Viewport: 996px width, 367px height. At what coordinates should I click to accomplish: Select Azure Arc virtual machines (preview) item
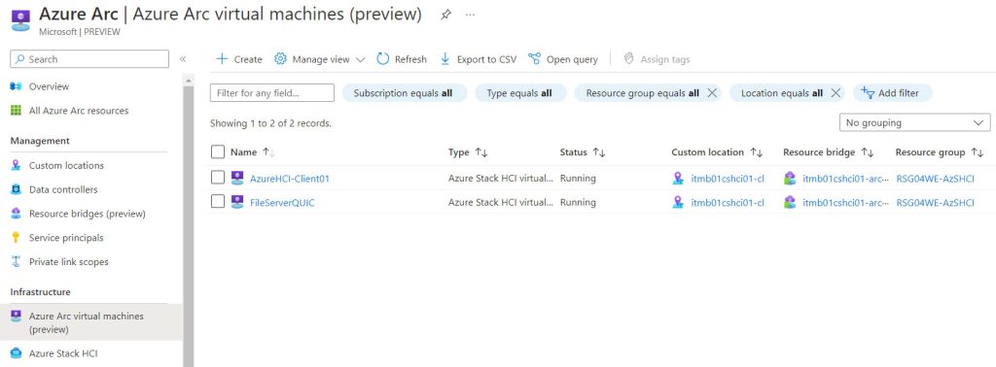click(90, 322)
